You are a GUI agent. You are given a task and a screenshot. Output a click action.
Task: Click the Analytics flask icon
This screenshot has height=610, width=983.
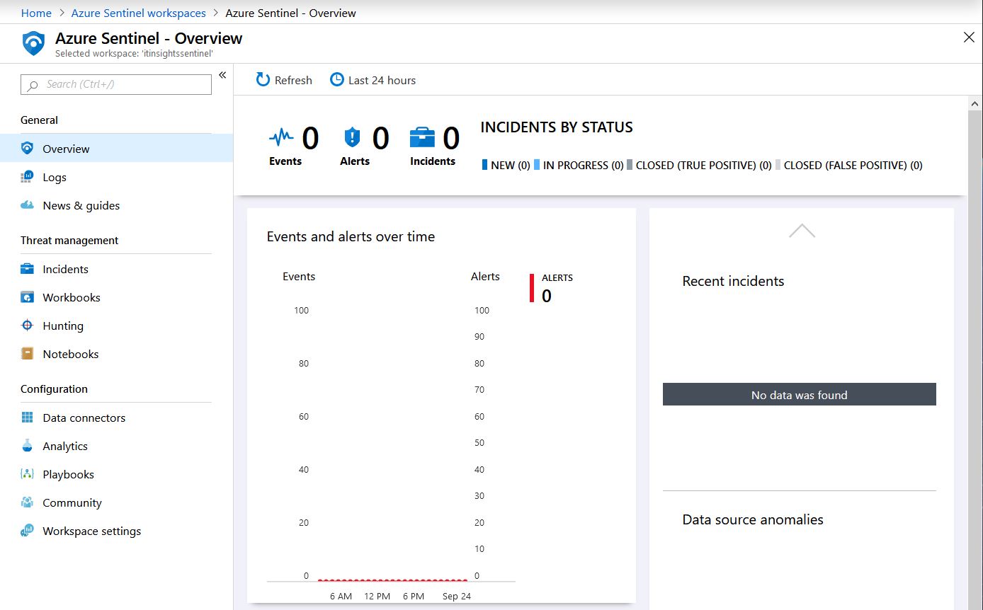coord(28,446)
